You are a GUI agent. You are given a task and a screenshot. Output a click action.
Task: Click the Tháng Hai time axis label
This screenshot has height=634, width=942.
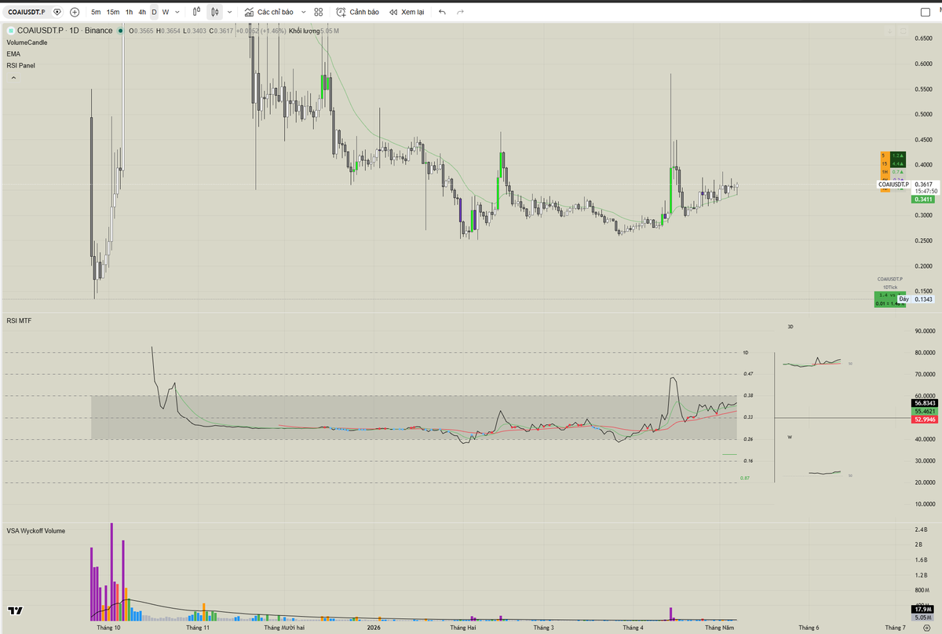pyautogui.click(x=462, y=628)
